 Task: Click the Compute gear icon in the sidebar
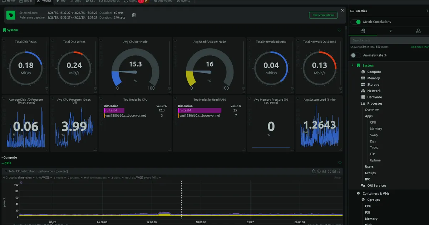[363, 72]
